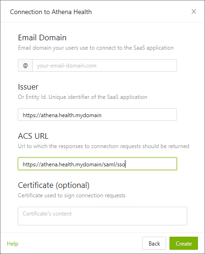This screenshot has width=205, height=254.
Task: Place cursor at end of Issuer mydomain text
Action: (x=102, y=115)
